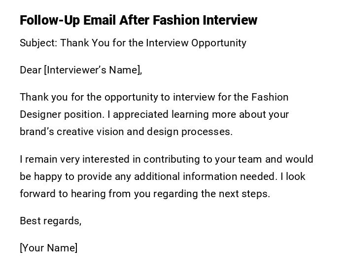Click the title "Follow-Up Email After Fashion Interview"
Viewport: 345px width, 279px height.
pos(138,20)
